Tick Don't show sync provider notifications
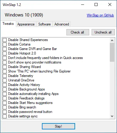 4,62
